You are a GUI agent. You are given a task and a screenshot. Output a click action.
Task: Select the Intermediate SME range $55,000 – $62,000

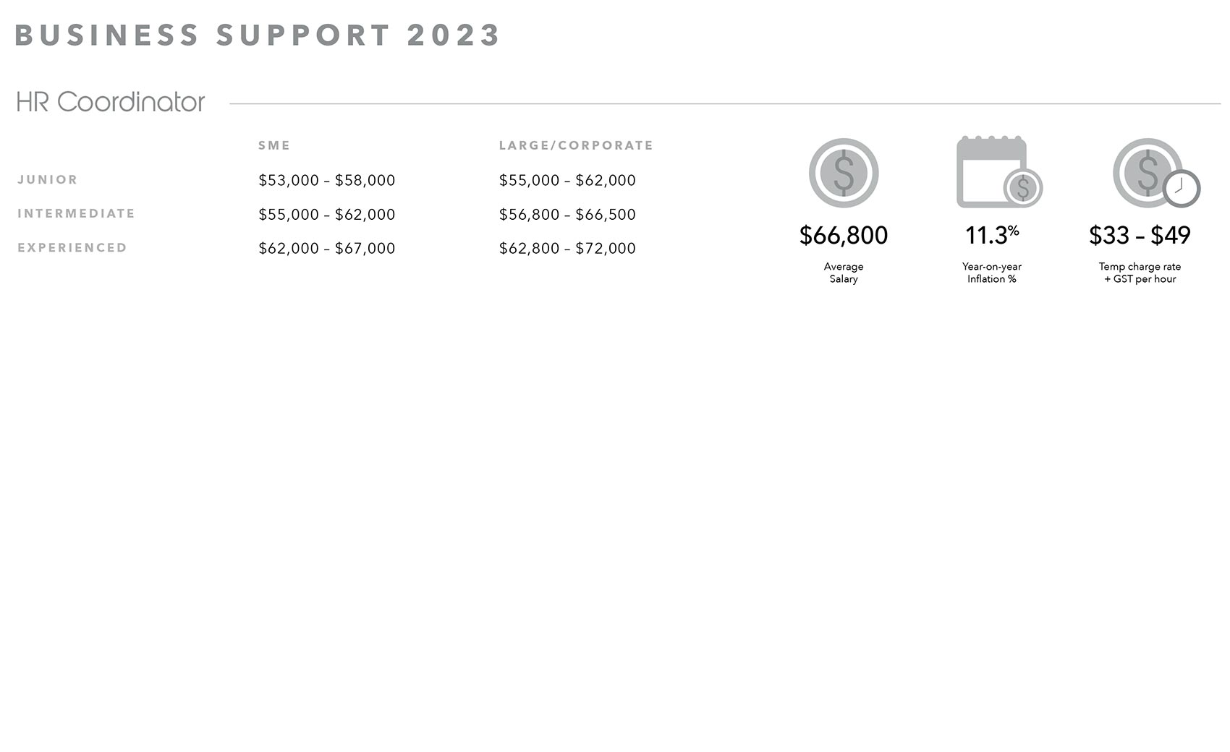(x=327, y=214)
